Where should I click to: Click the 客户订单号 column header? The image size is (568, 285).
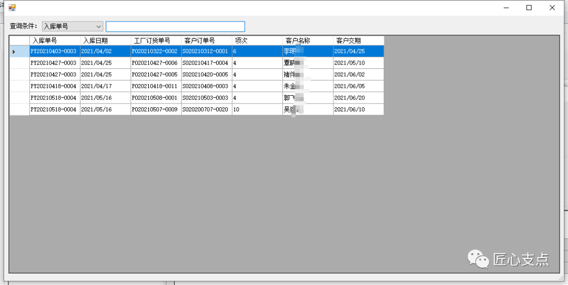point(206,40)
